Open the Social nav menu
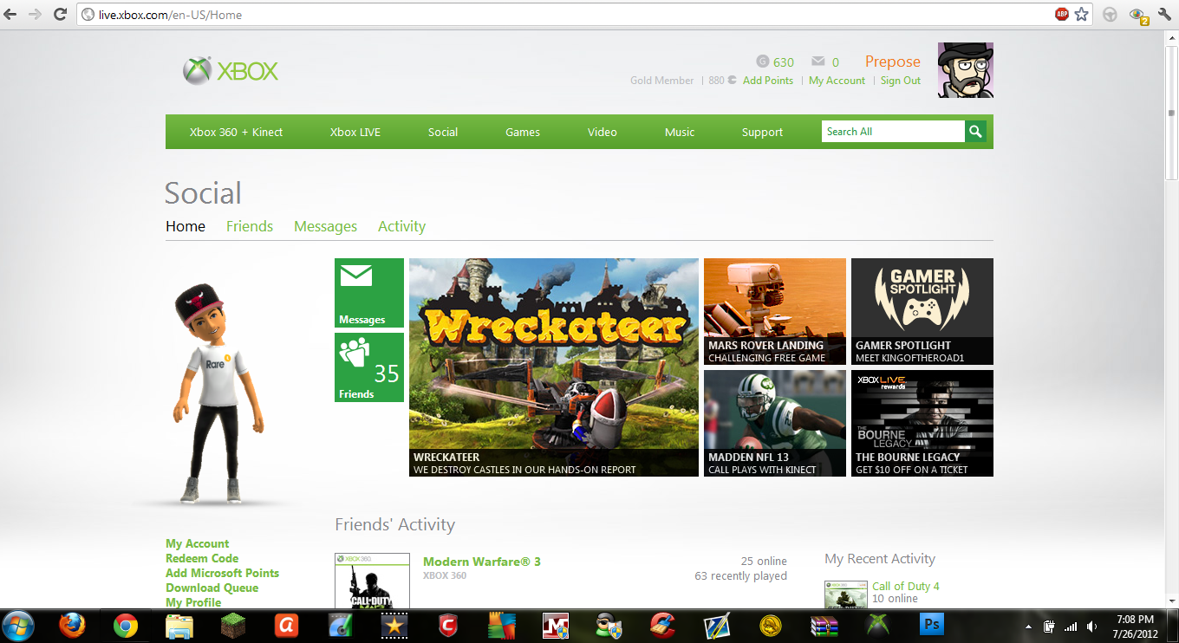Viewport: 1179px width, 643px height. point(443,132)
